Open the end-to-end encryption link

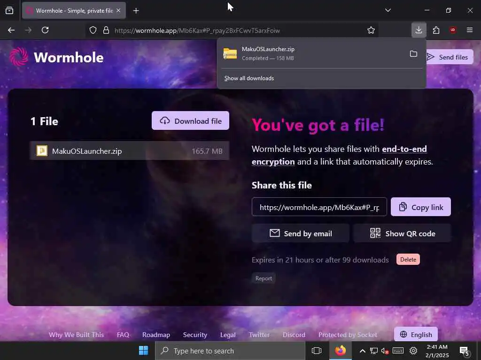tap(339, 155)
